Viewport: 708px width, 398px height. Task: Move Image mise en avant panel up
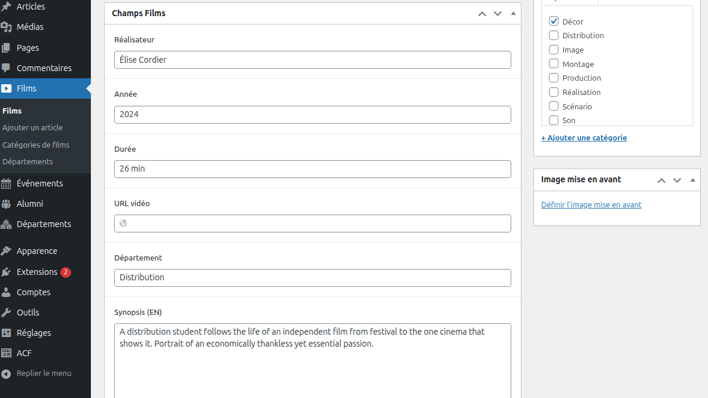661,180
